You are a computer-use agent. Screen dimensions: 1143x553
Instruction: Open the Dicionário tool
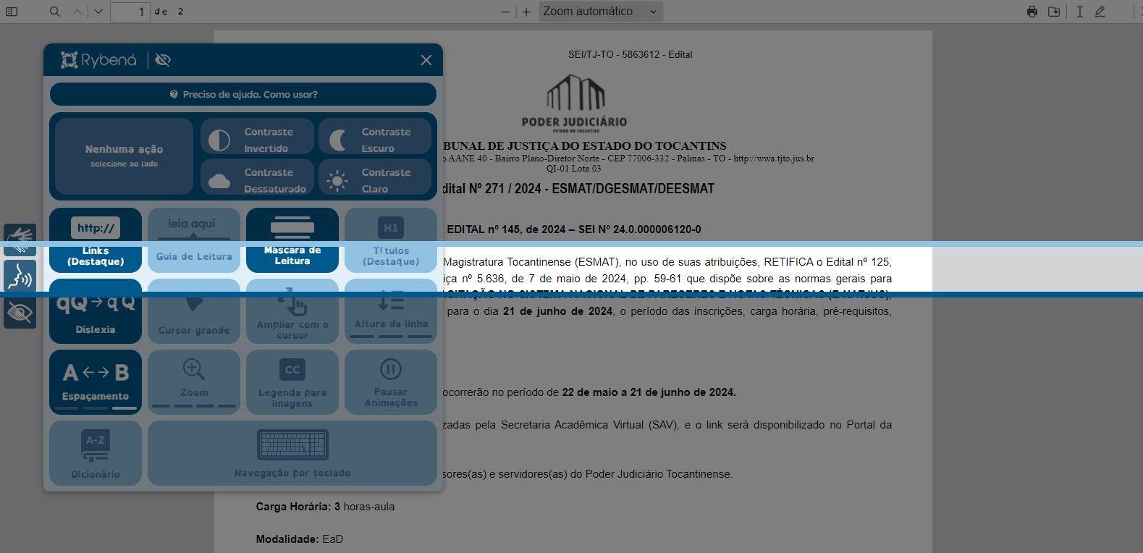[x=96, y=453]
